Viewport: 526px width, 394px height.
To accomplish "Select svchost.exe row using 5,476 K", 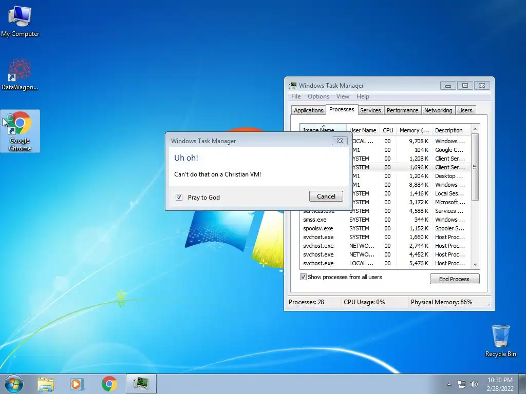I will click(x=385, y=263).
